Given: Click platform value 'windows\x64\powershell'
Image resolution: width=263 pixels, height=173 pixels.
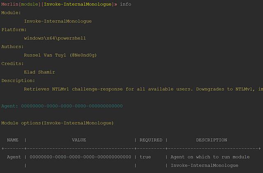Looking at the screenshot, I should pos(55,38).
